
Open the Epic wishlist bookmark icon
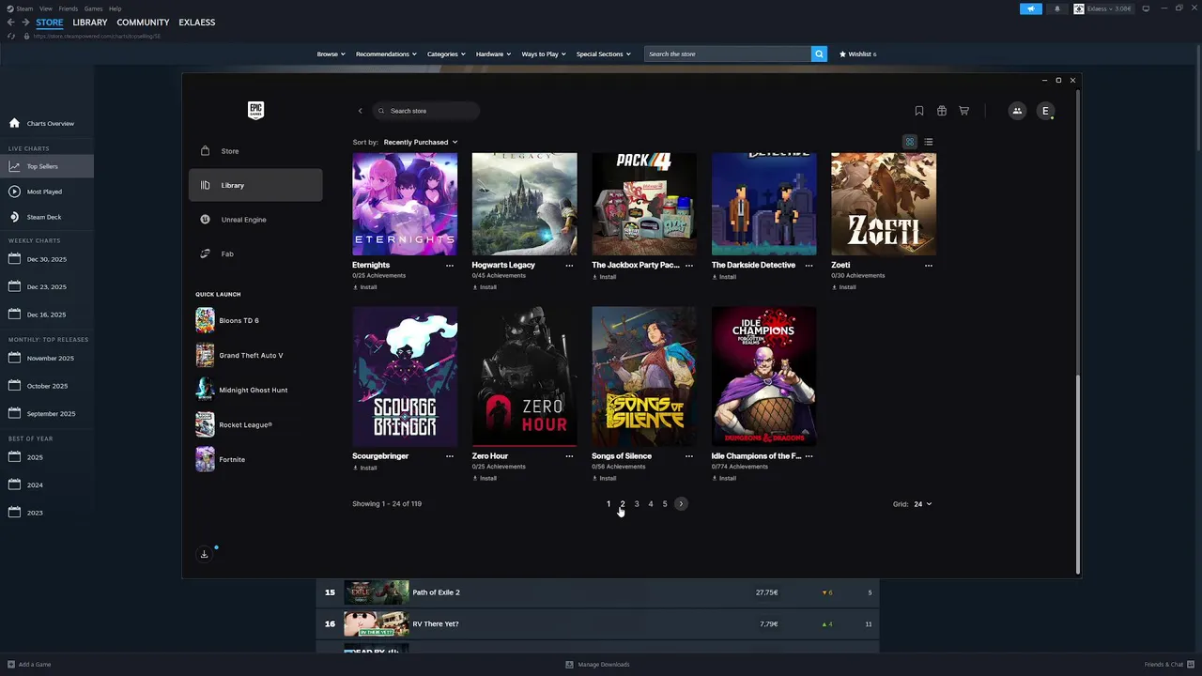tap(919, 111)
